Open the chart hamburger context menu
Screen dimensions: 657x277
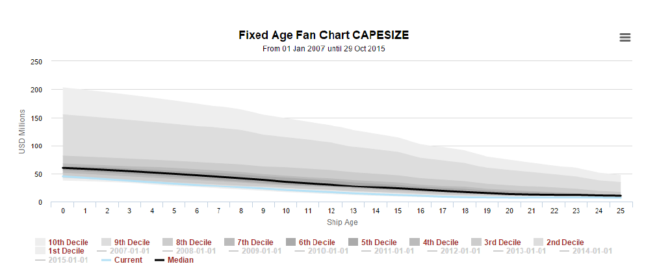[x=625, y=38]
